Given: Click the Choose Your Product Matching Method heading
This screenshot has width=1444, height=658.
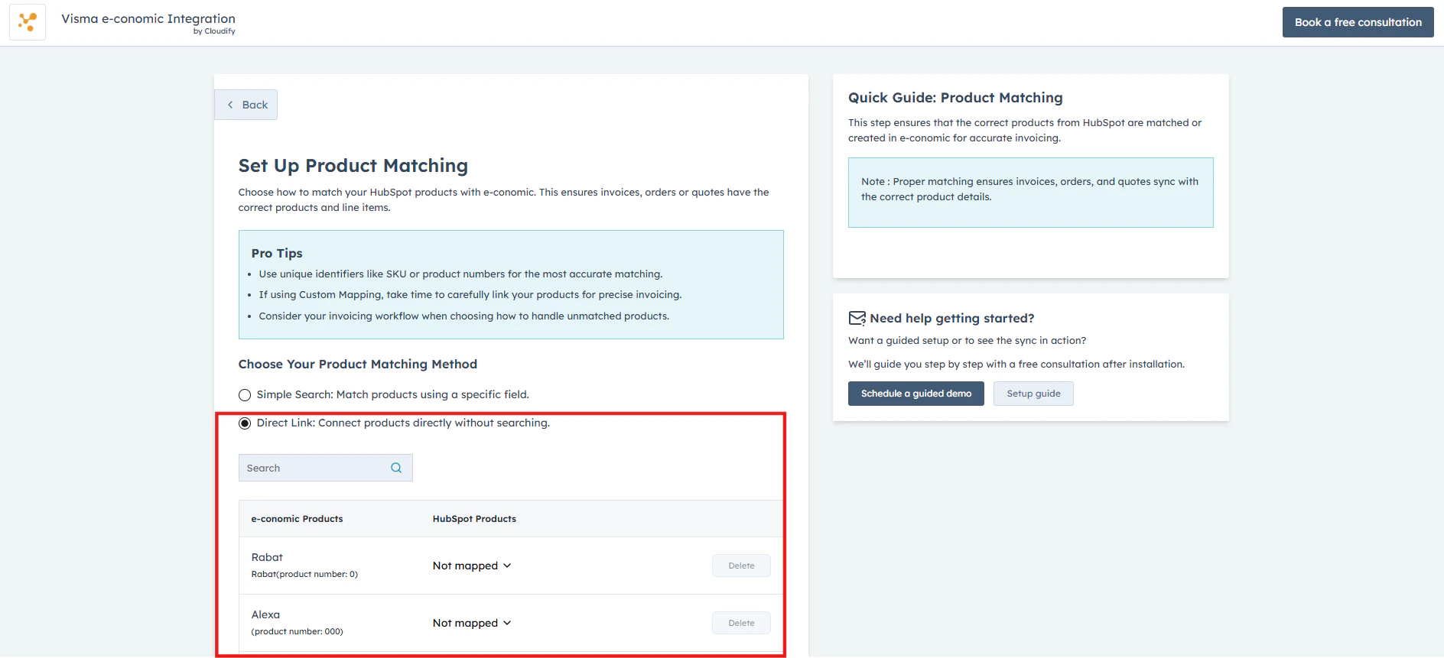Looking at the screenshot, I should coord(358,365).
